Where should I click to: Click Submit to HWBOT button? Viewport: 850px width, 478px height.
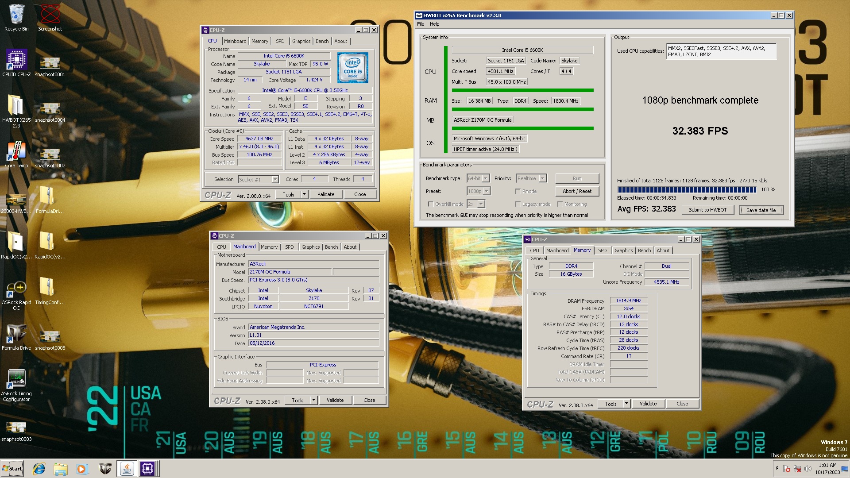click(x=707, y=210)
